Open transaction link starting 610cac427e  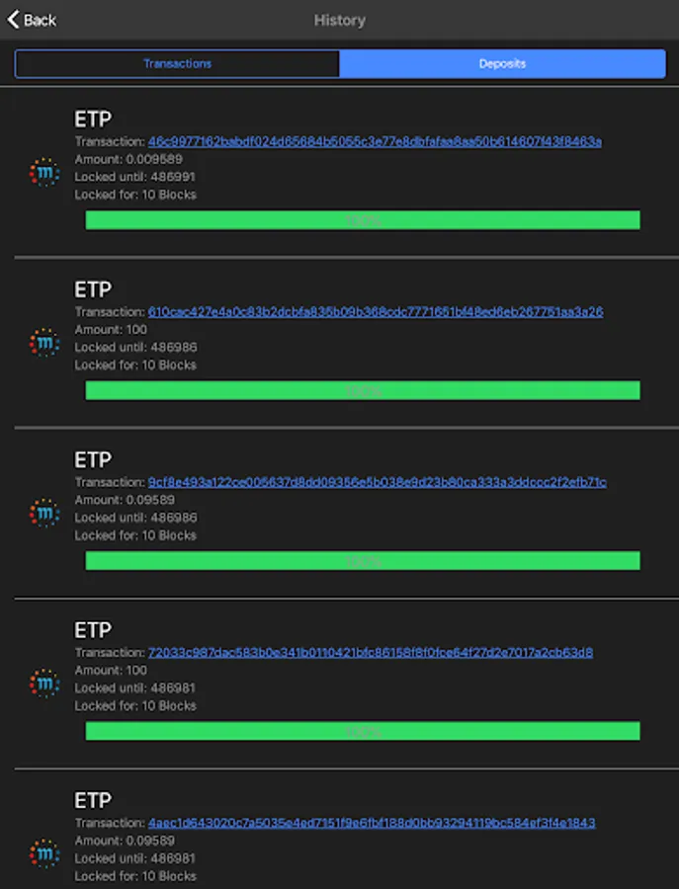[x=375, y=311]
